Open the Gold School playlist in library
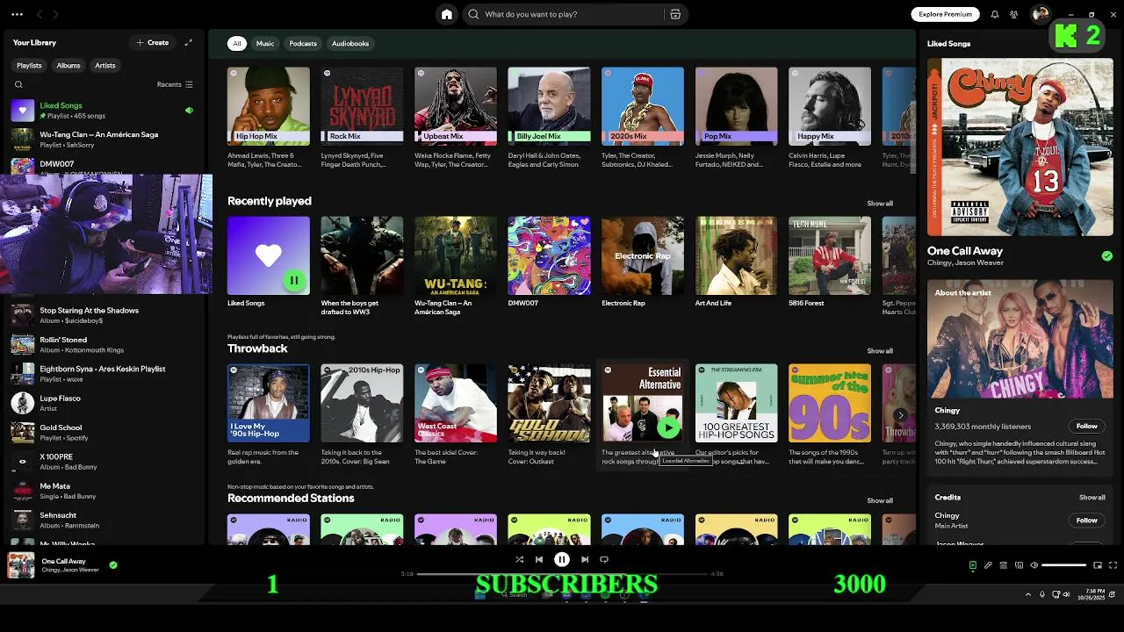This screenshot has width=1124, height=632. [x=104, y=433]
